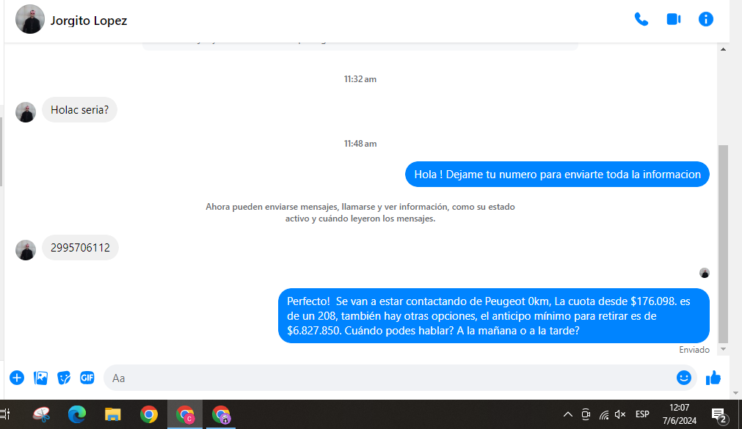Screen dimensions: 742x429
Task: Open the clock and date 7/6/2024
Action: pos(680,414)
